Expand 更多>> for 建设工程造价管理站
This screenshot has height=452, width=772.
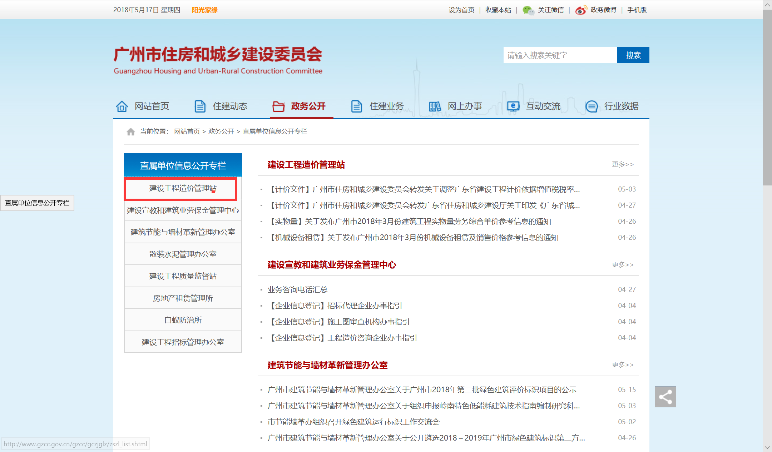623,164
